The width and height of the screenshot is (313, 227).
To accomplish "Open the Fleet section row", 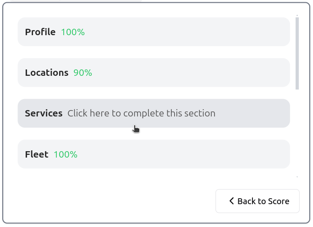I will pos(154,154).
